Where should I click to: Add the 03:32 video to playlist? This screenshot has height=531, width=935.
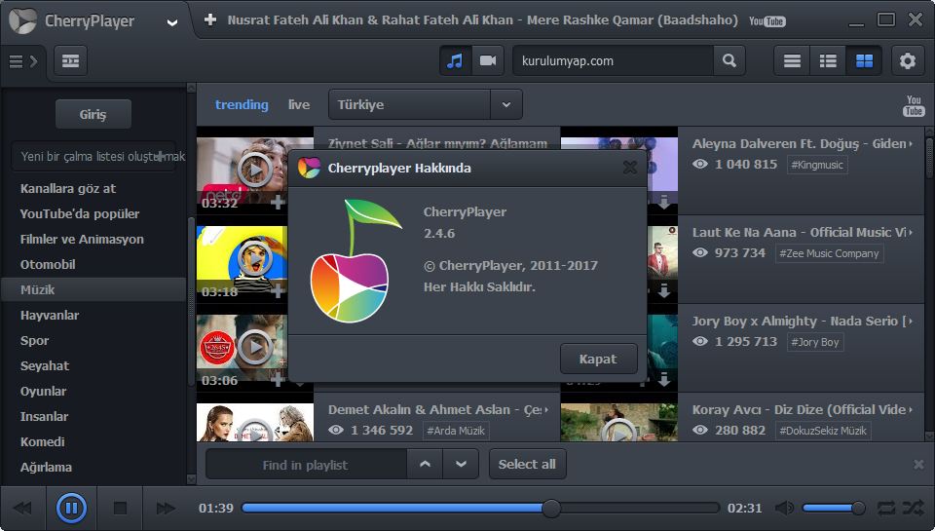tap(278, 203)
